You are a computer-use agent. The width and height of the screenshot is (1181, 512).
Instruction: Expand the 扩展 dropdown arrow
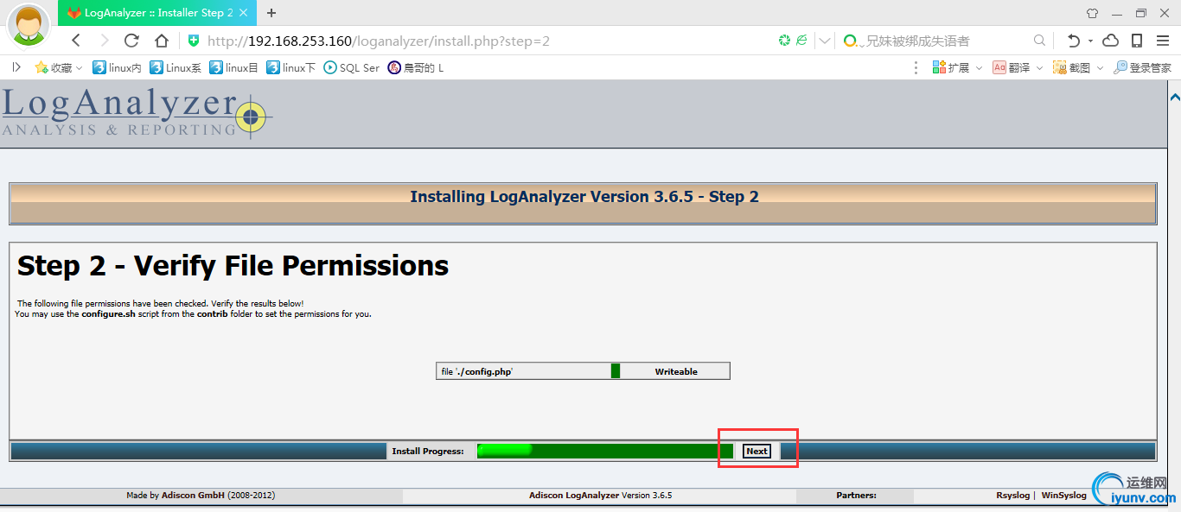point(979,67)
